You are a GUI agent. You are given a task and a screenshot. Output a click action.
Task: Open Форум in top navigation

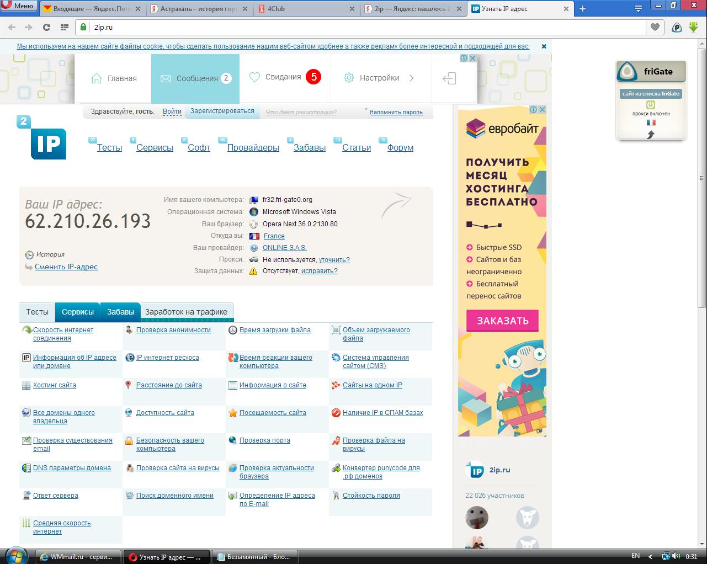[400, 147]
